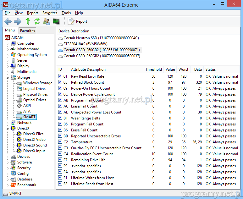
Task: Click the Back navigation arrow icon
Action: [x=8, y=21]
